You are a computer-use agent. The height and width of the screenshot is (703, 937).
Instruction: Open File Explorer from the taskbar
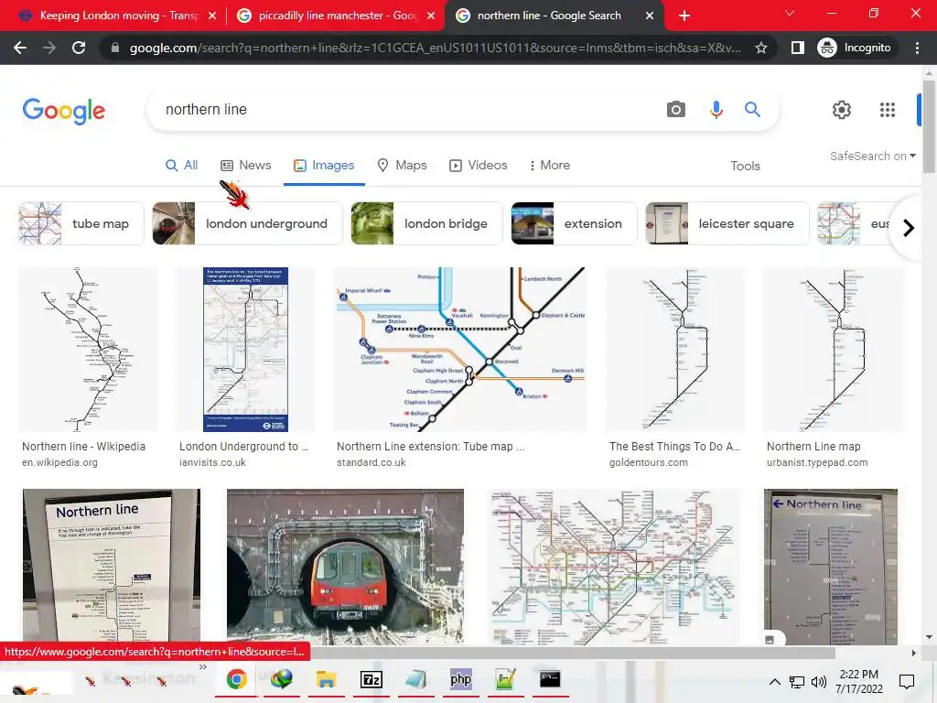click(x=327, y=680)
